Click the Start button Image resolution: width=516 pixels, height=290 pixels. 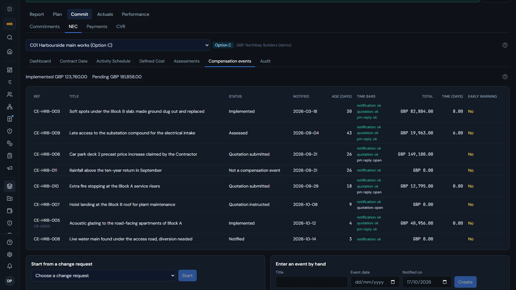tap(187, 275)
